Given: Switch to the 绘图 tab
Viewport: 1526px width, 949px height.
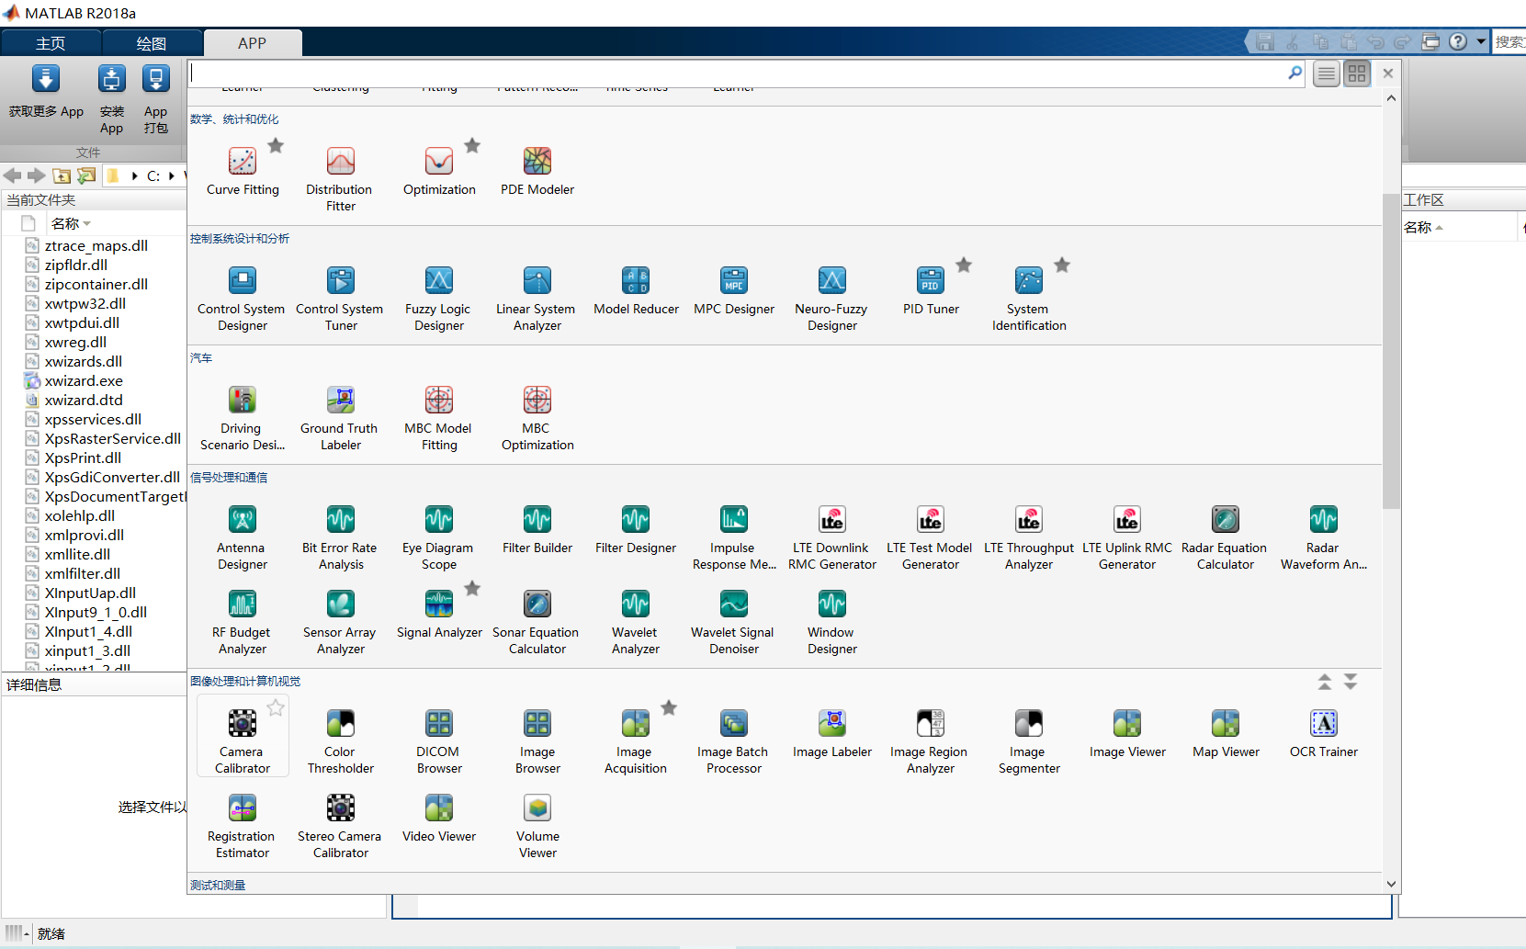Looking at the screenshot, I should point(152,43).
